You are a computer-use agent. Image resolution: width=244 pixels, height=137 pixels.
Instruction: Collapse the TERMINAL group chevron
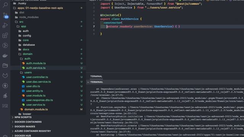[88, 82]
